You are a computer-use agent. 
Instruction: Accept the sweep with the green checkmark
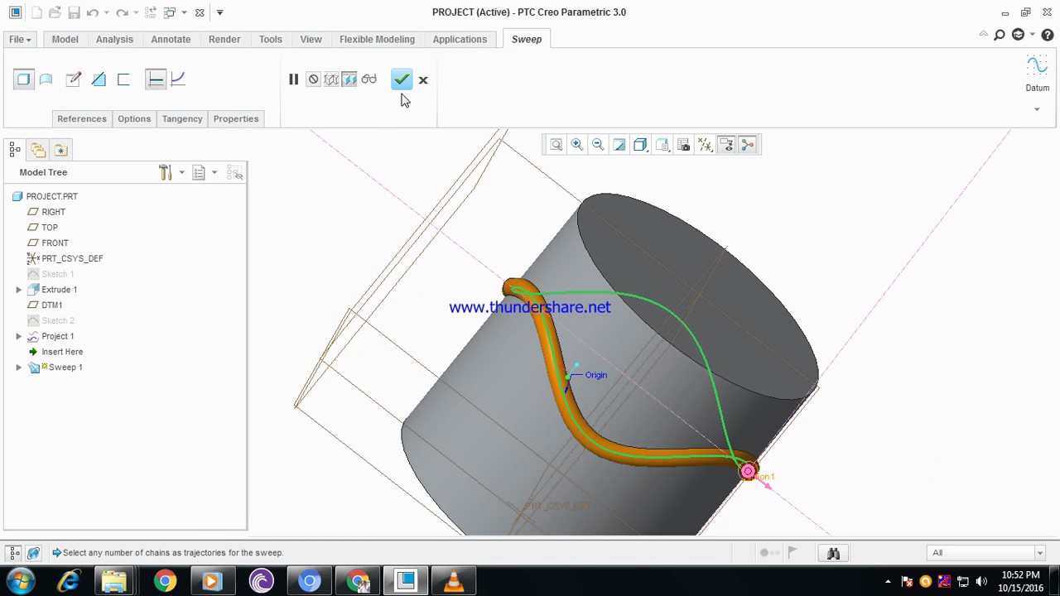click(401, 79)
